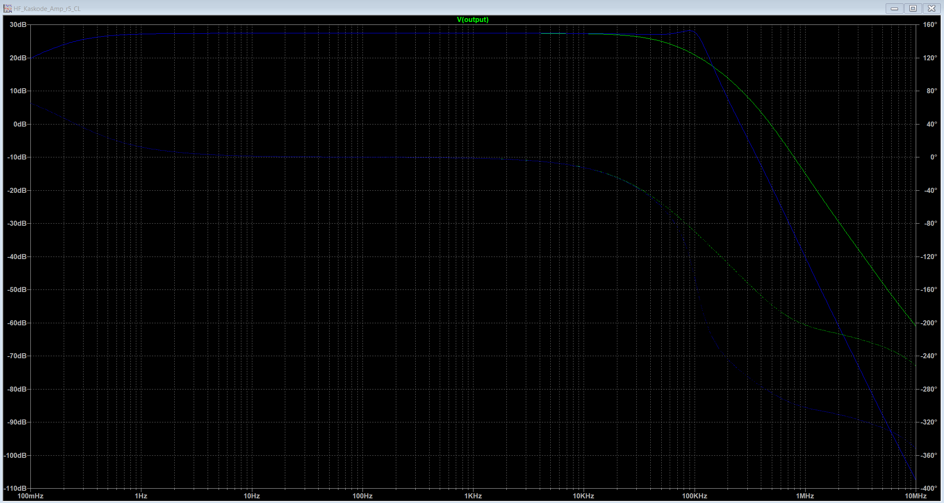This screenshot has width=944, height=503.
Task: Click the -360° phase axis label
Action: click(x=930, y=455)
